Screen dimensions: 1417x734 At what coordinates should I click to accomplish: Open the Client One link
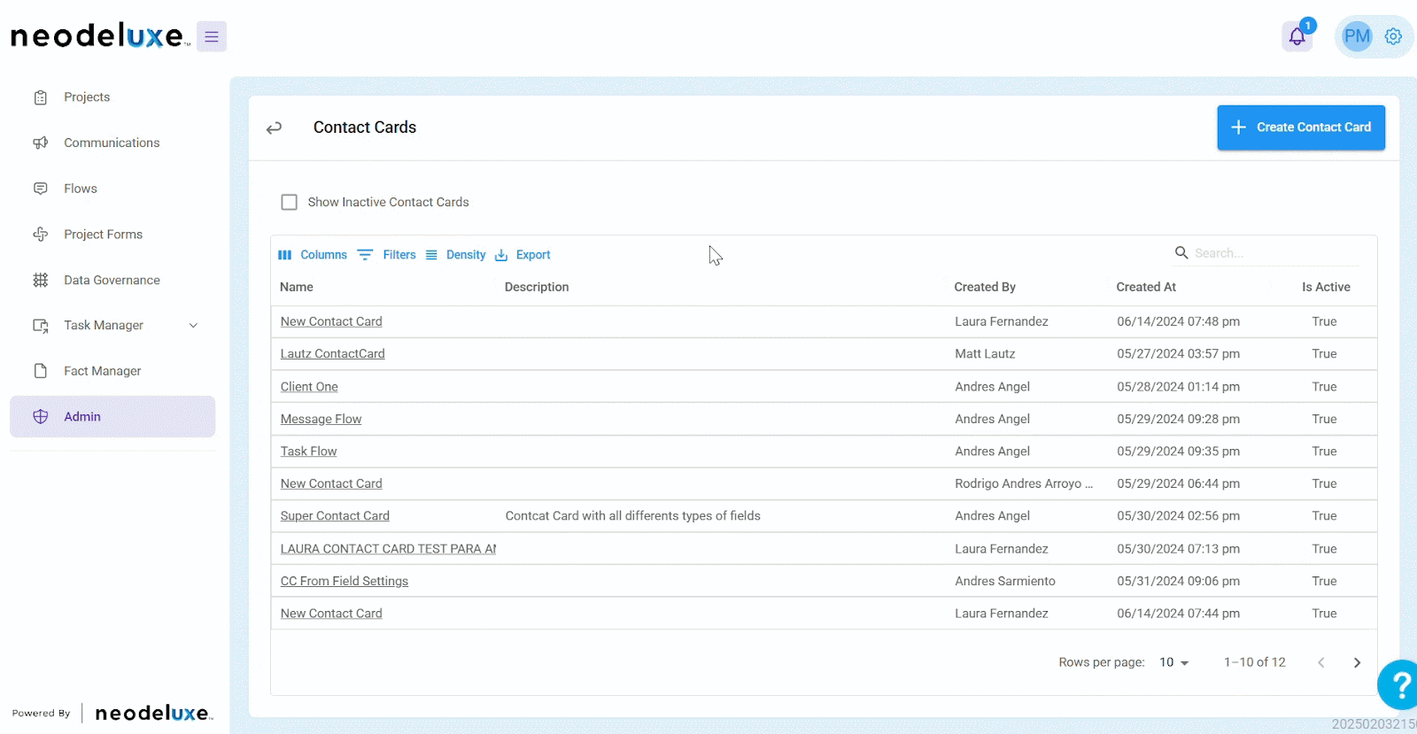pos(309,387)
